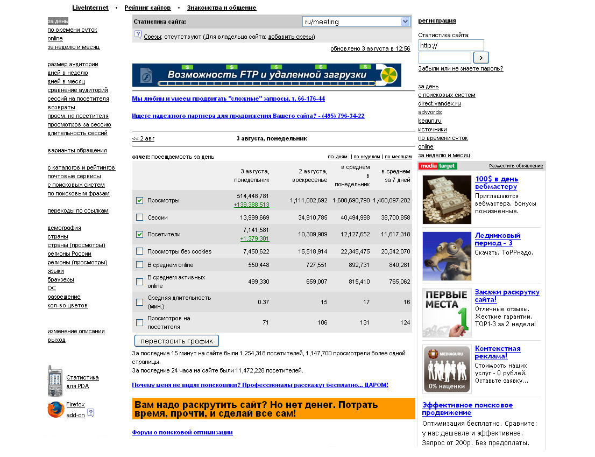The width and height of the screenshot is (595, 457).
Task: Open Знакомства и общение top link
Action: [222, 8]
